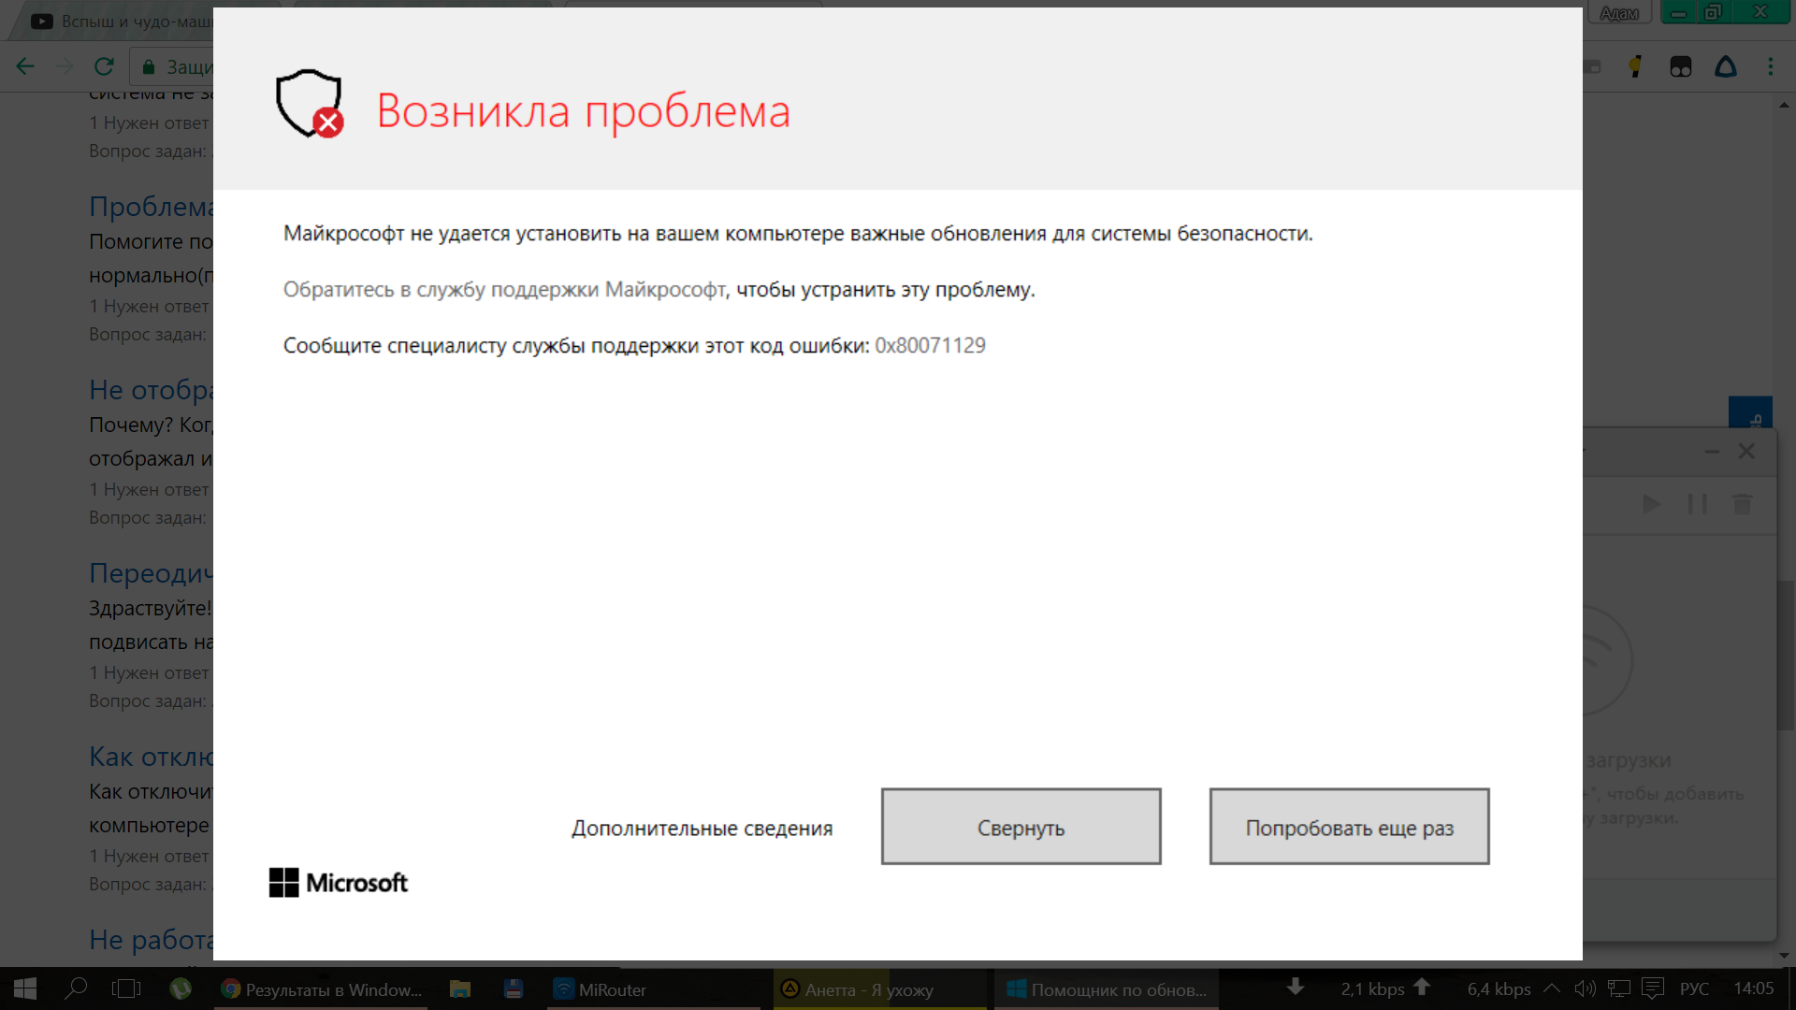Click play in the download manager panel

(x=1652, y=504)
